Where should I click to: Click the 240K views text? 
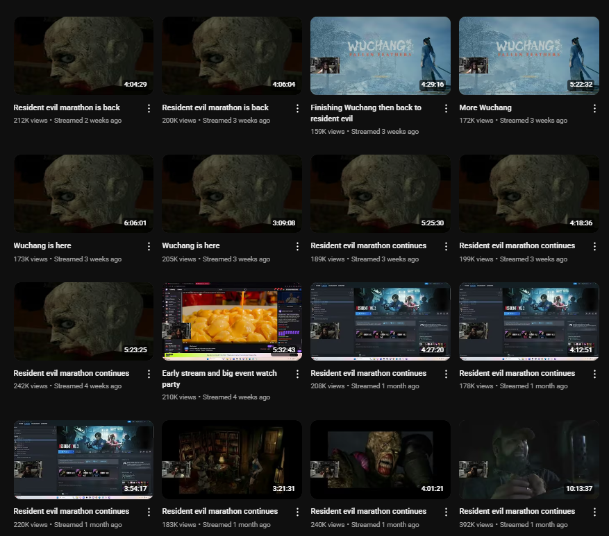327,525
